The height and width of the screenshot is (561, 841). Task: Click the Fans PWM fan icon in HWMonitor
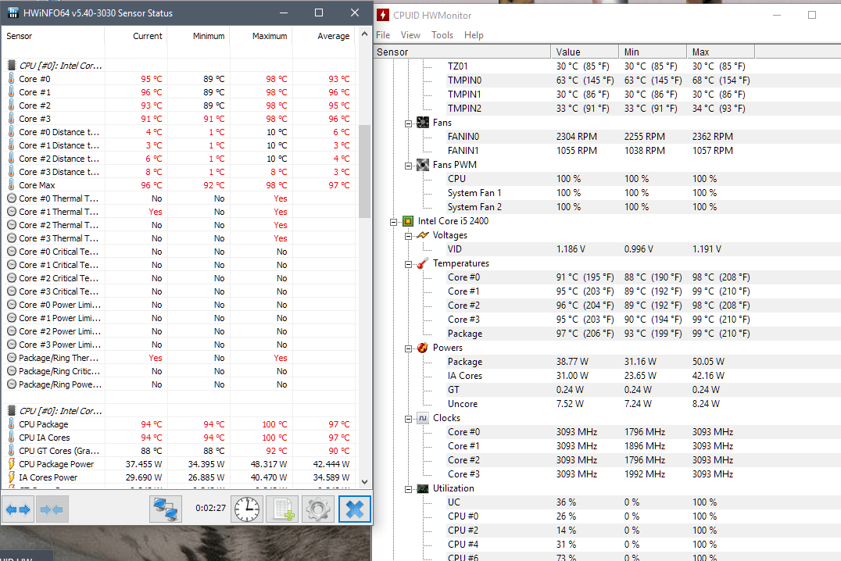(x=423, y=165)
